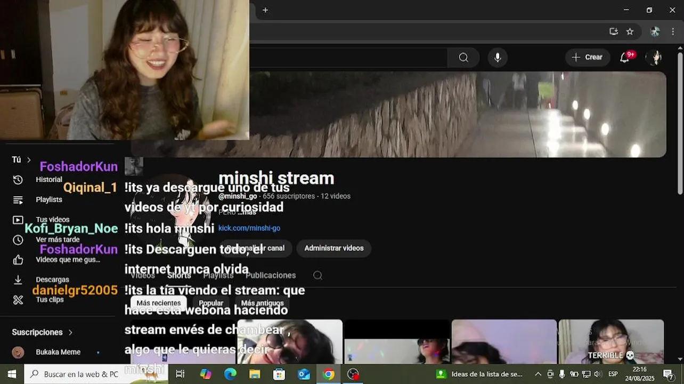The width and height of the screenshot is (684, 384).
Task: Open the short thumbnail with sunglasses face
Action: point(290,341)
